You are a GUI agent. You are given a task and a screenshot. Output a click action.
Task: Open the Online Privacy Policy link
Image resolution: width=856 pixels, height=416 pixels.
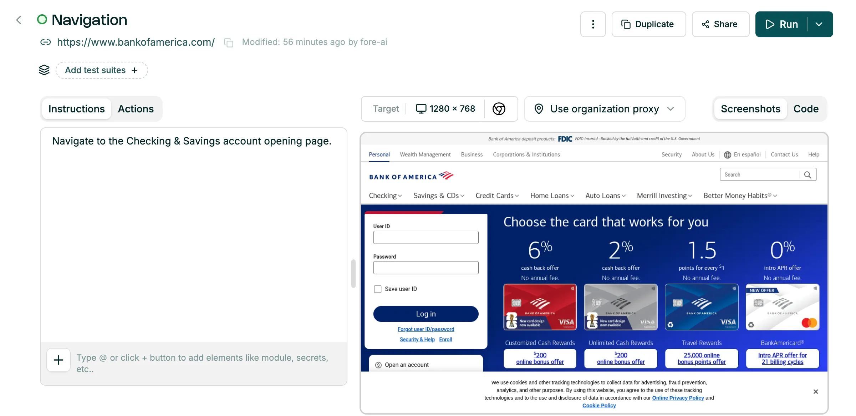pyautogui.click(x=678, y=398)
